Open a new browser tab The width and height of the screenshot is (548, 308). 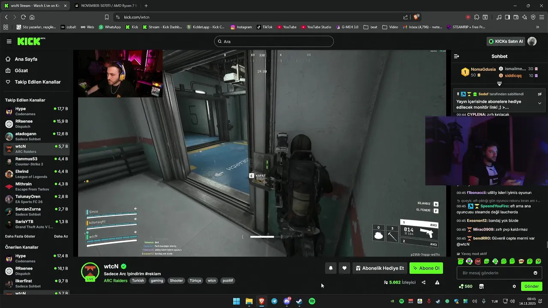point(146,6)
